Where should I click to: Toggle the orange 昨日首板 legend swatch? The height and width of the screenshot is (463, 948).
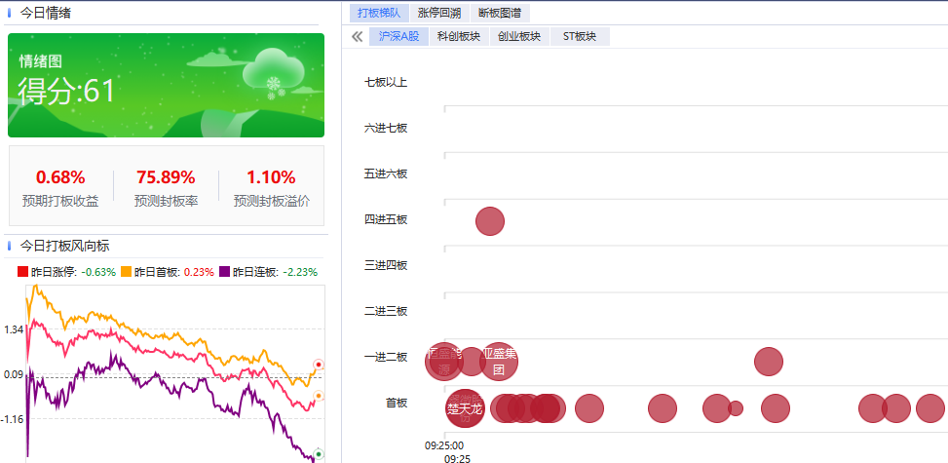coord(127,272)
